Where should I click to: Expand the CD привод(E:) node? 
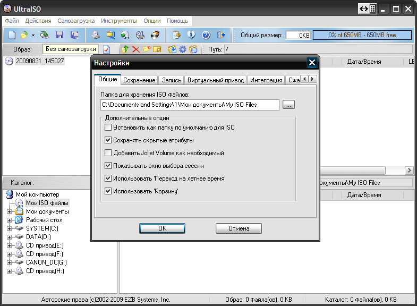10,245
